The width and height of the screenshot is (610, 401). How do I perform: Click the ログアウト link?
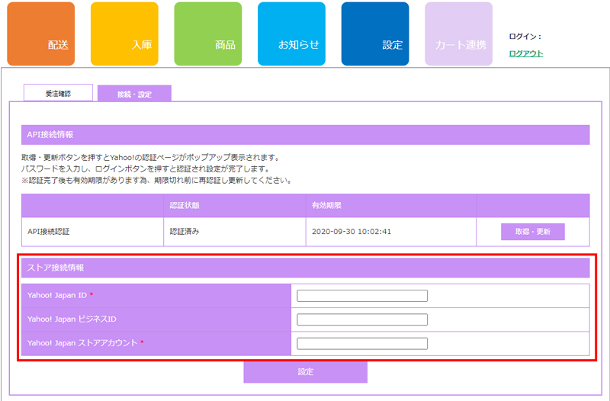525,53
